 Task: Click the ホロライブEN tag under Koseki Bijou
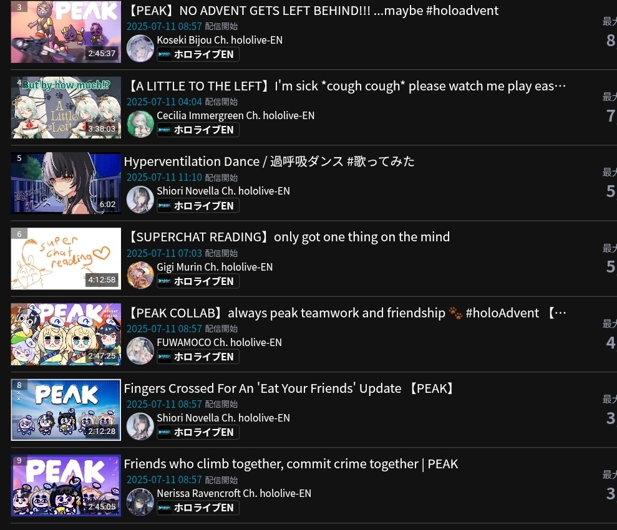coord(198,54)
